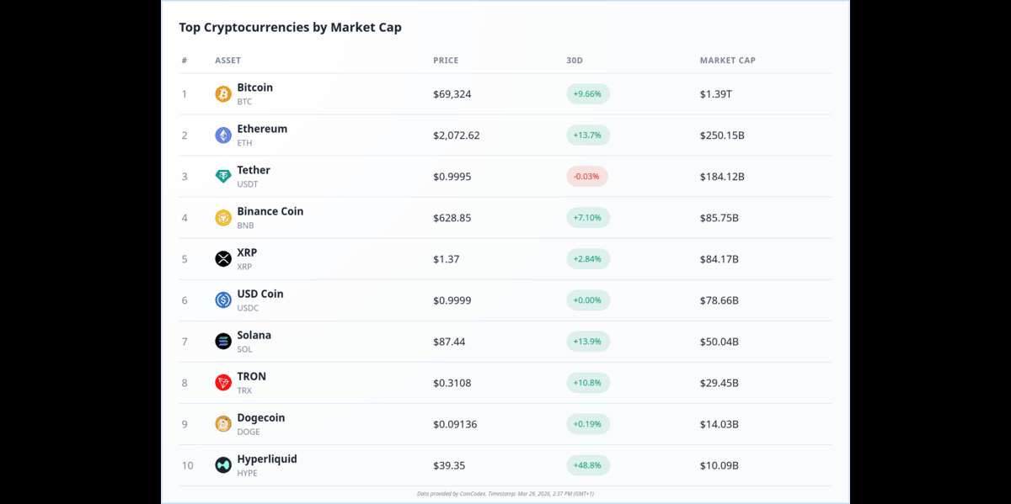Screen dimensions: 1011x504
Task: Sort by the ASSET column header
Action: pos(227,61)
